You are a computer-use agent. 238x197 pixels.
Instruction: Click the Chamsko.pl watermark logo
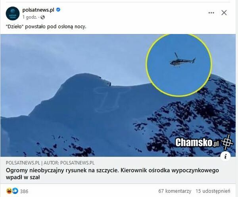pyautogui.click(x=204, y=142)
